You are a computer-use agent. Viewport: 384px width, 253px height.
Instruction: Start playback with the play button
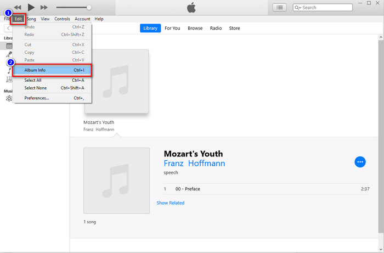click(31, 7)
